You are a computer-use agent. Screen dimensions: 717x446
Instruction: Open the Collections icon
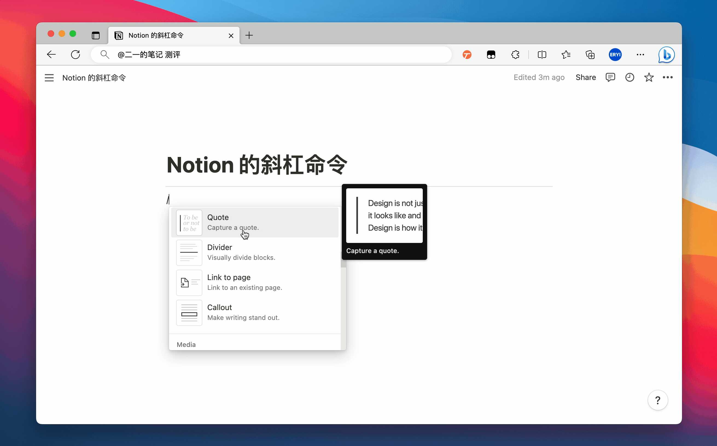(x=590, y=55)
